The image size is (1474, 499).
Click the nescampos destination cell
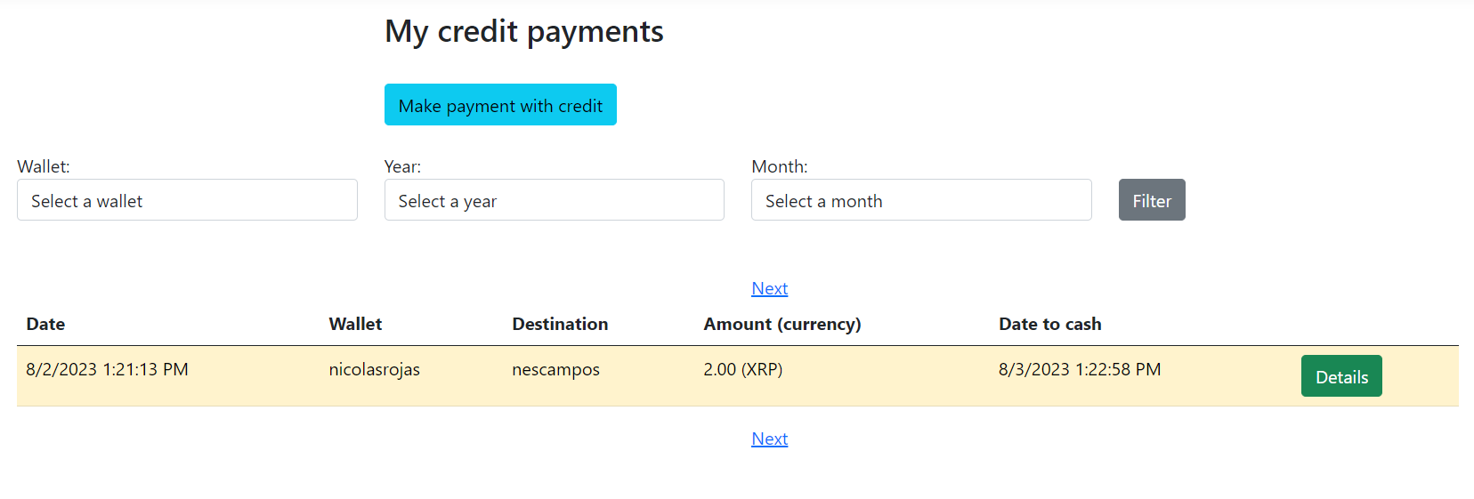[555, 369]
